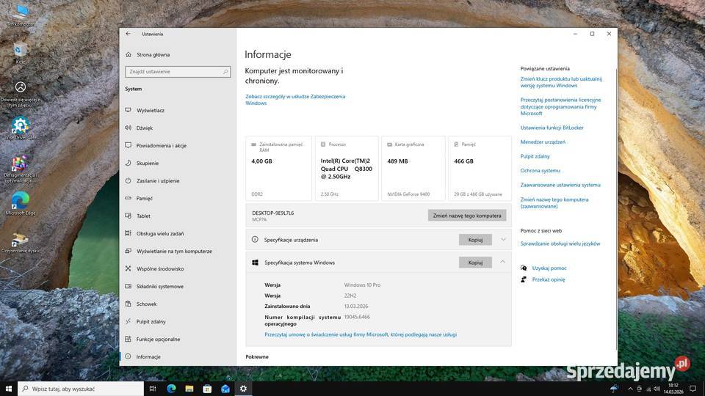Open the Wyświetlacz settings page
Image resolution: width=705 pixels, height=396 pixels.
pyautogui.click(x=150, y=110)
